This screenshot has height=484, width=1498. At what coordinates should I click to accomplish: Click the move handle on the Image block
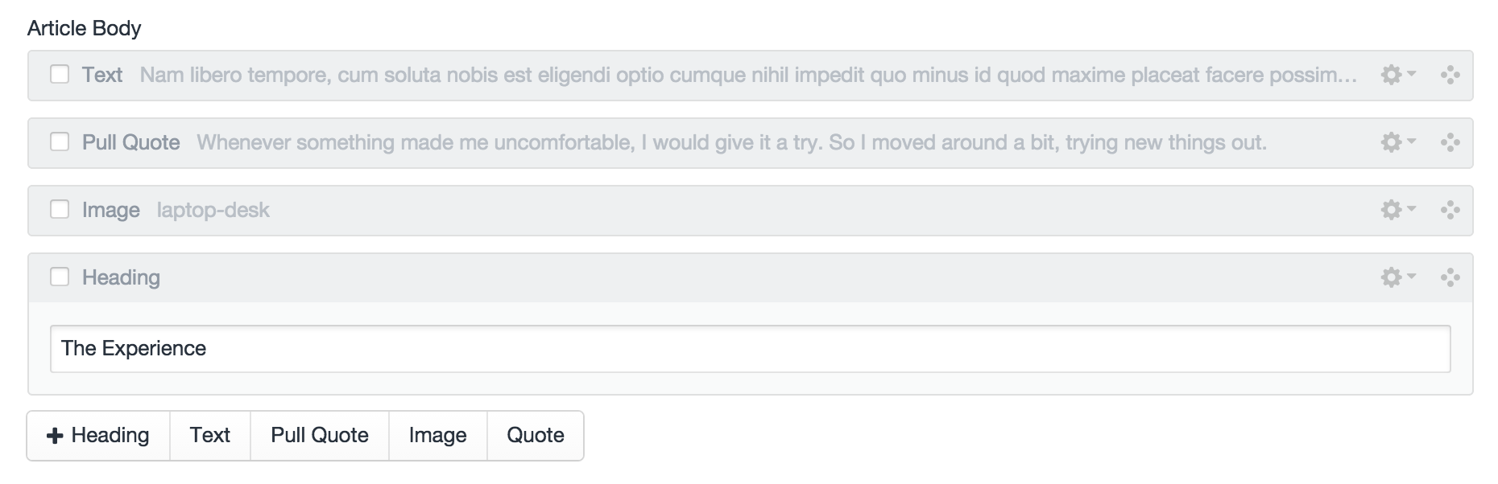click(1450, 210)
